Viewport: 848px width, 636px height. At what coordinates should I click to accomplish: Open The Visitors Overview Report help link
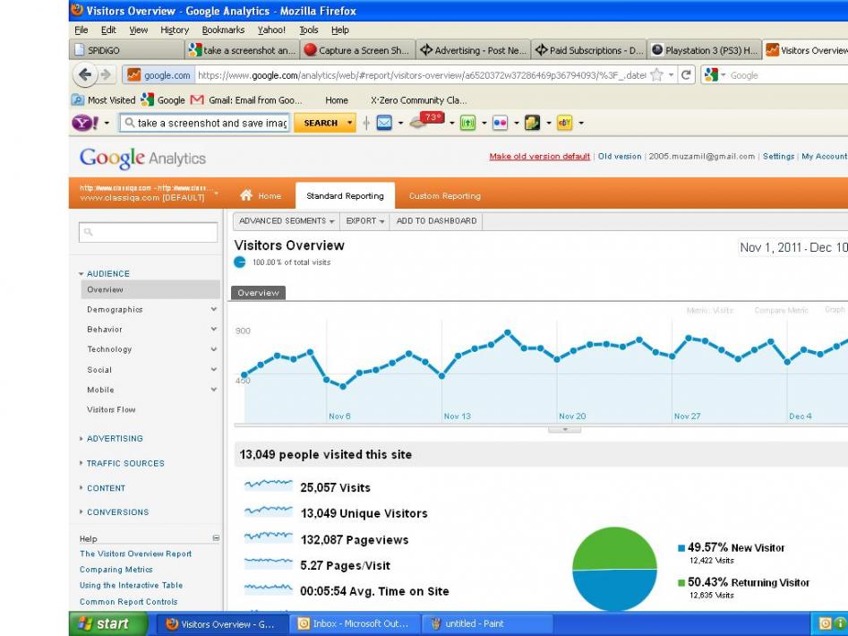(136, 554)
